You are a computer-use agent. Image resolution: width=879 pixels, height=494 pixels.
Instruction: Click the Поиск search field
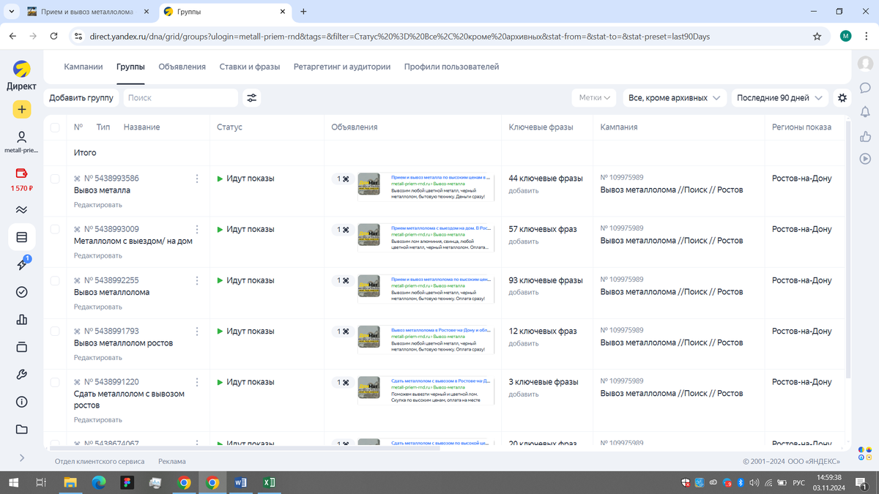click(x=180, y=97)
